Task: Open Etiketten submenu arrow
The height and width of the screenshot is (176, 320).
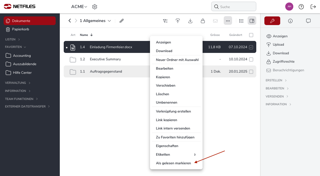Action: (195, 155)
